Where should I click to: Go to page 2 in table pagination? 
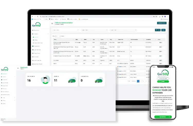[x=141, y=81]
